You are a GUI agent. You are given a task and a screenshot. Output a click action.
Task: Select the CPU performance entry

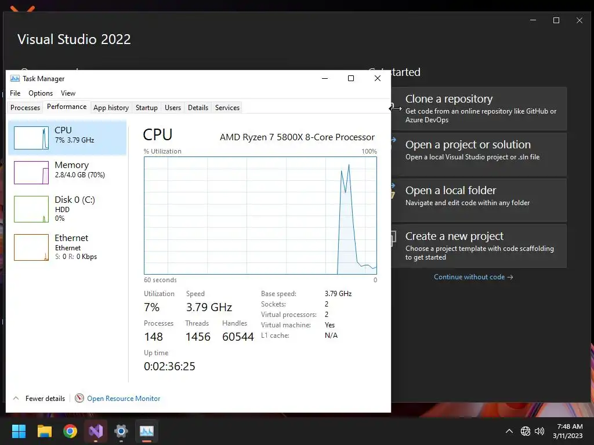coord(67,138)
